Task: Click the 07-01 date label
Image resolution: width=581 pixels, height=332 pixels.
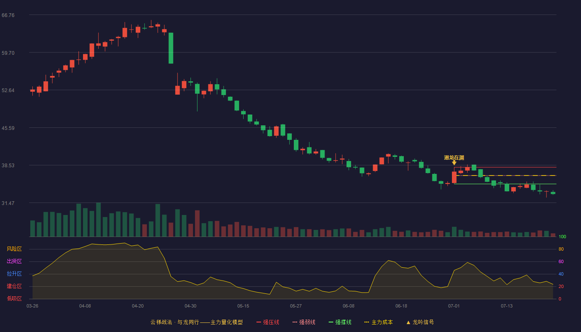Action: point(454,306)
